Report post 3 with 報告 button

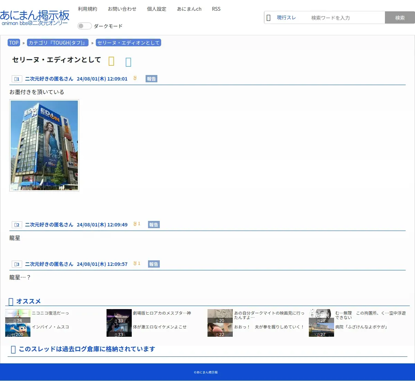click(x=154, y=264)
